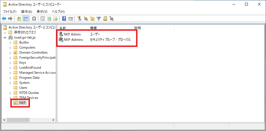Screen dimensions: 266x131
Task: Create a new organizational unit icon
Action: click(x=92, y=18)
